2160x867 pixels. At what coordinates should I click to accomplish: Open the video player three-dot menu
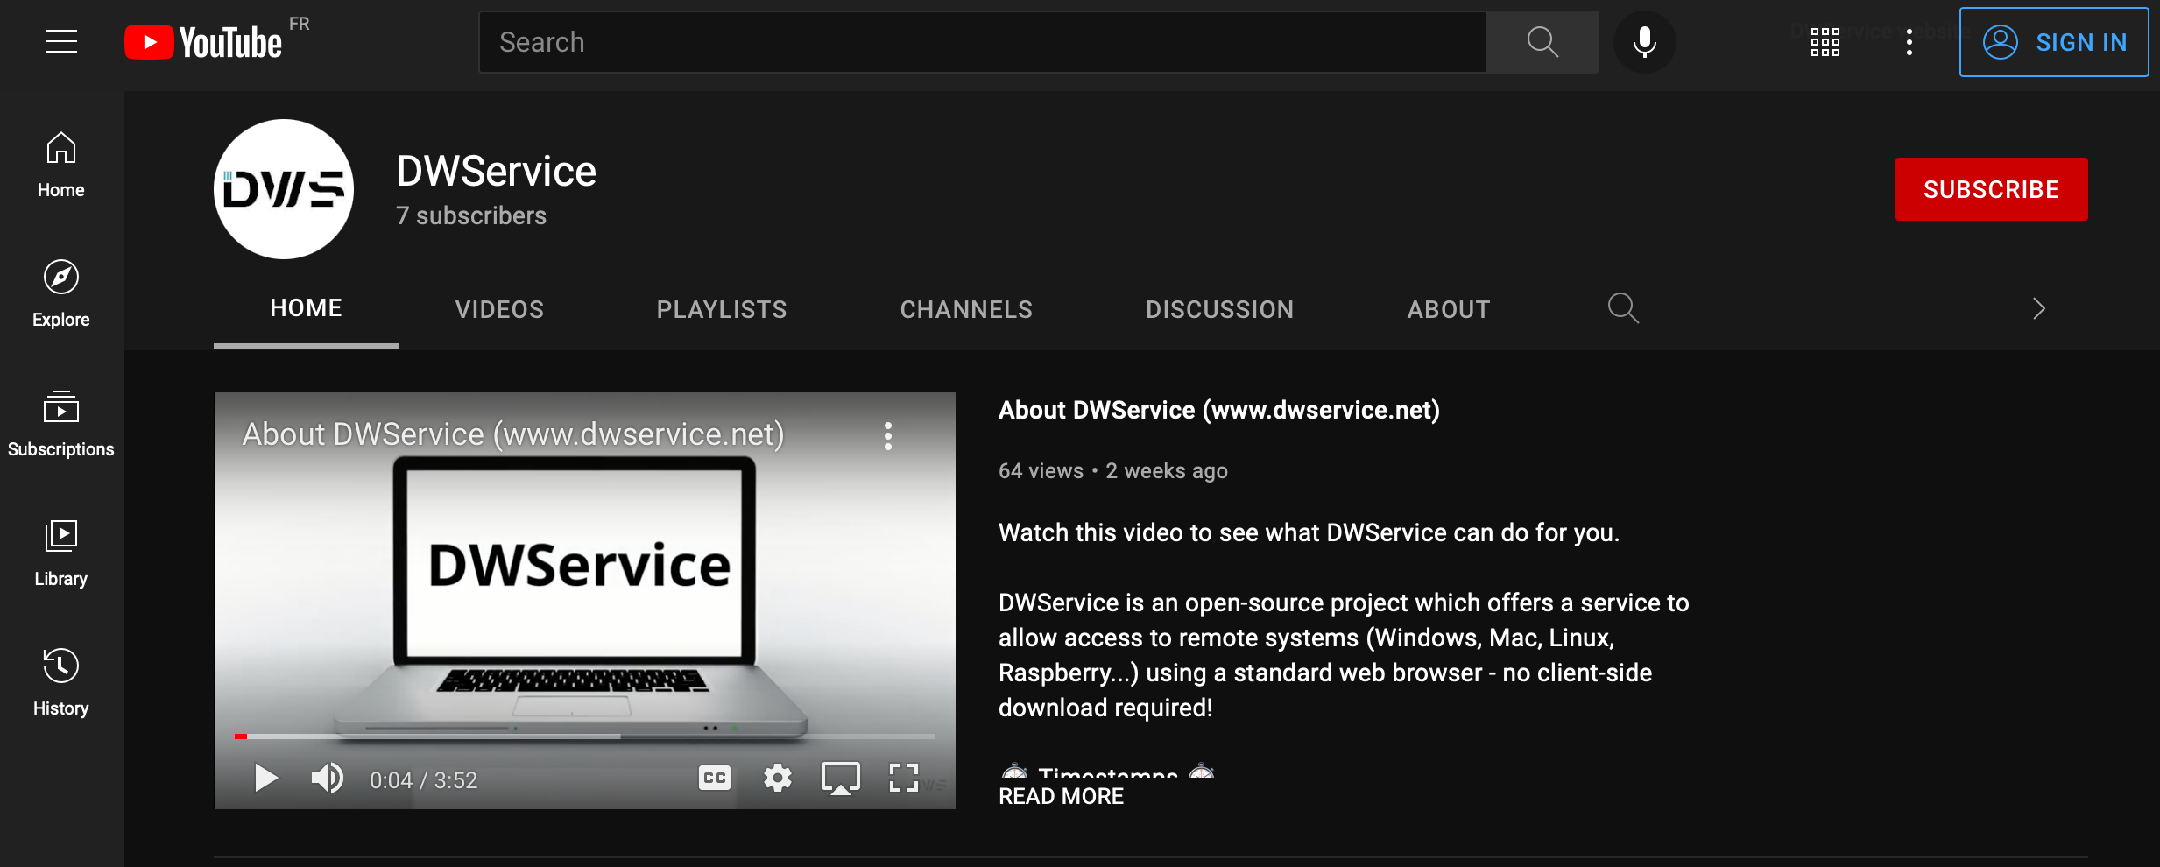tap(888, 435)
